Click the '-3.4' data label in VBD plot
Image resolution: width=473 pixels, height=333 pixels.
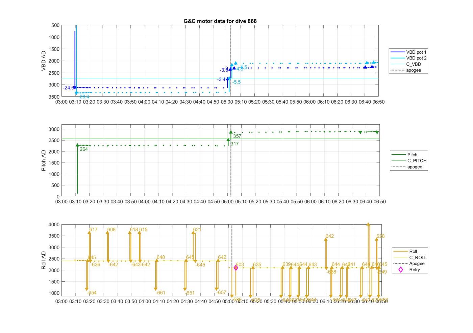[222, 79]
